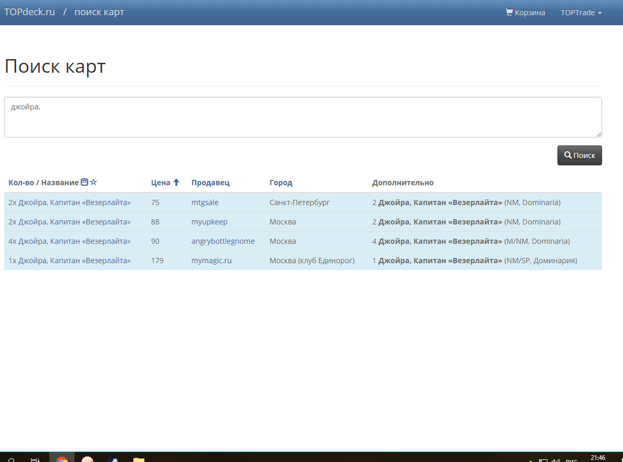Sort results by Продавец column
Screen dimensions: 623x462
pyautogui.click(x=210, y=183)
